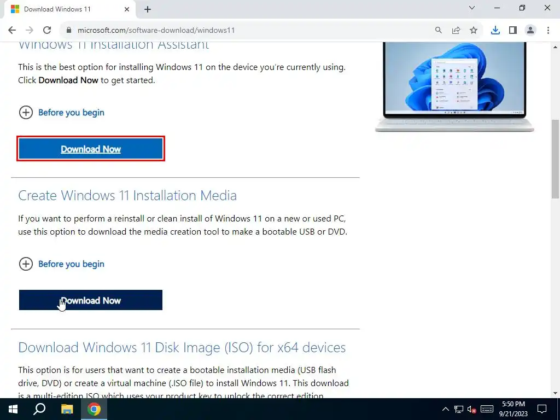The image size is (560, 420).
Task: Click the network icon in system tray
Action: tap(459, 409)
